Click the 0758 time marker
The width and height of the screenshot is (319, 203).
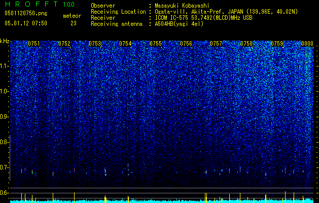tap(246, 44)
